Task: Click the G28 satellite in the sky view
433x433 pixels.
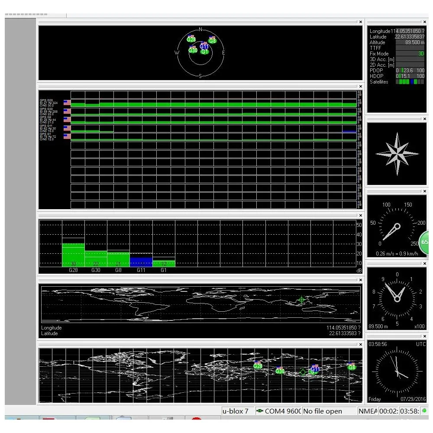Action: tap(191, 39)
